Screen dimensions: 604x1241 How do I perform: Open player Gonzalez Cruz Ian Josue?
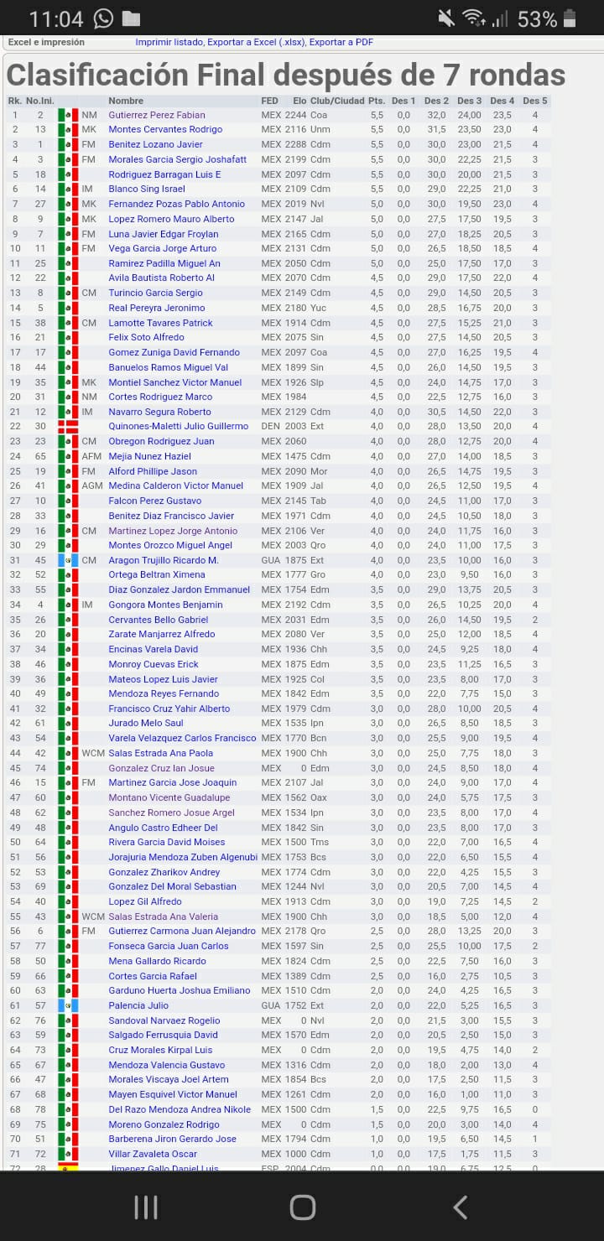161,768
